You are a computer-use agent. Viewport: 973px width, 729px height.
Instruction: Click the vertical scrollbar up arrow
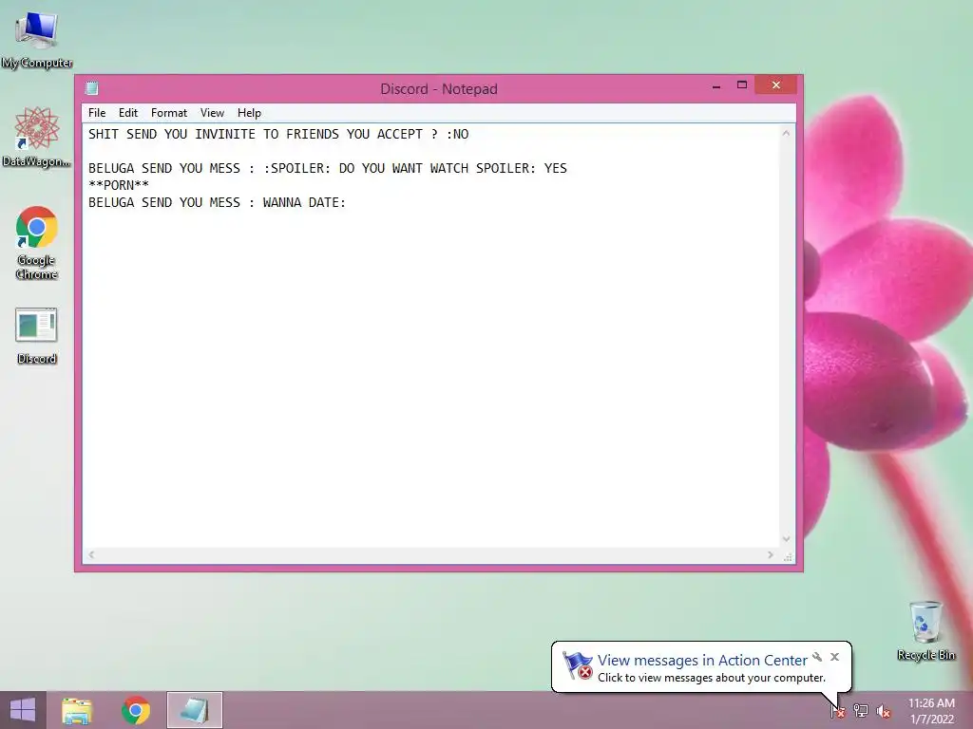(x=786, y=133)
